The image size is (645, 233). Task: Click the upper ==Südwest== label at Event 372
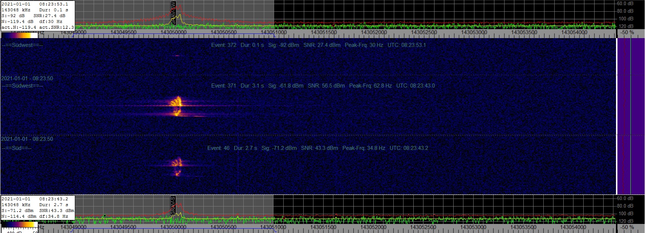pyautogui.click(x=22, y=45)
